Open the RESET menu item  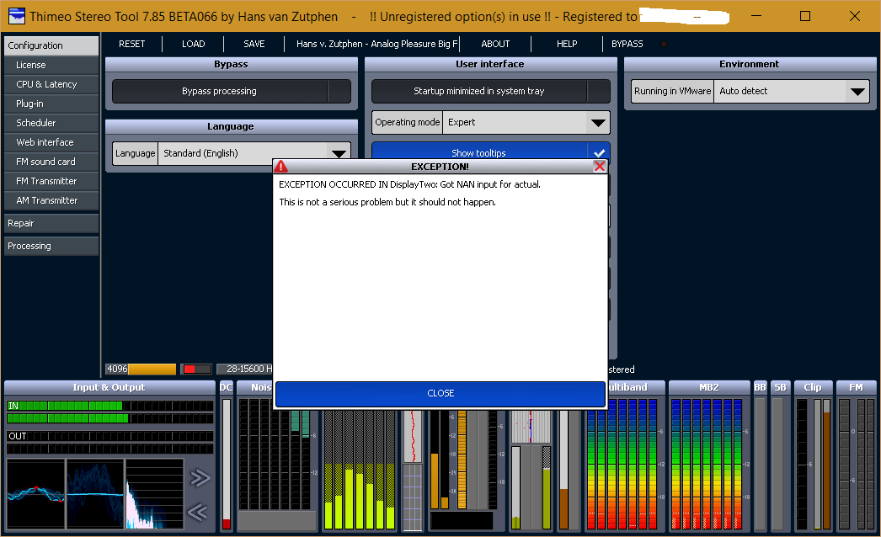point(132,44)
